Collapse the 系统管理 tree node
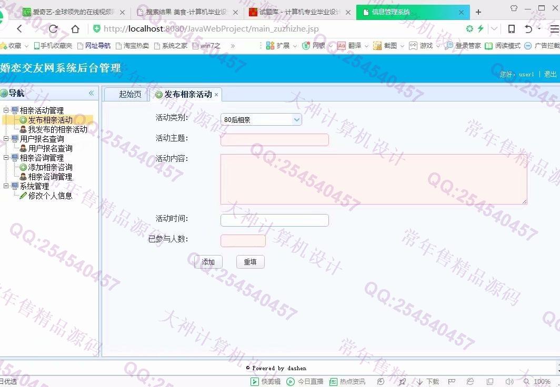Viewport: 560px width, 387px height. click(6, 186)
